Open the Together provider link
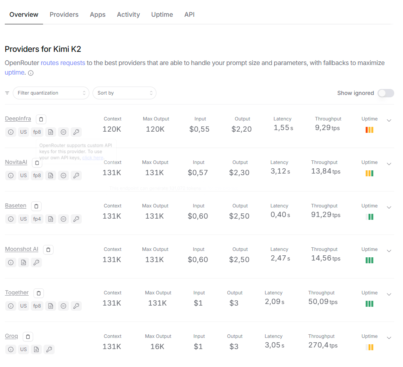 (x=17, y=292)
